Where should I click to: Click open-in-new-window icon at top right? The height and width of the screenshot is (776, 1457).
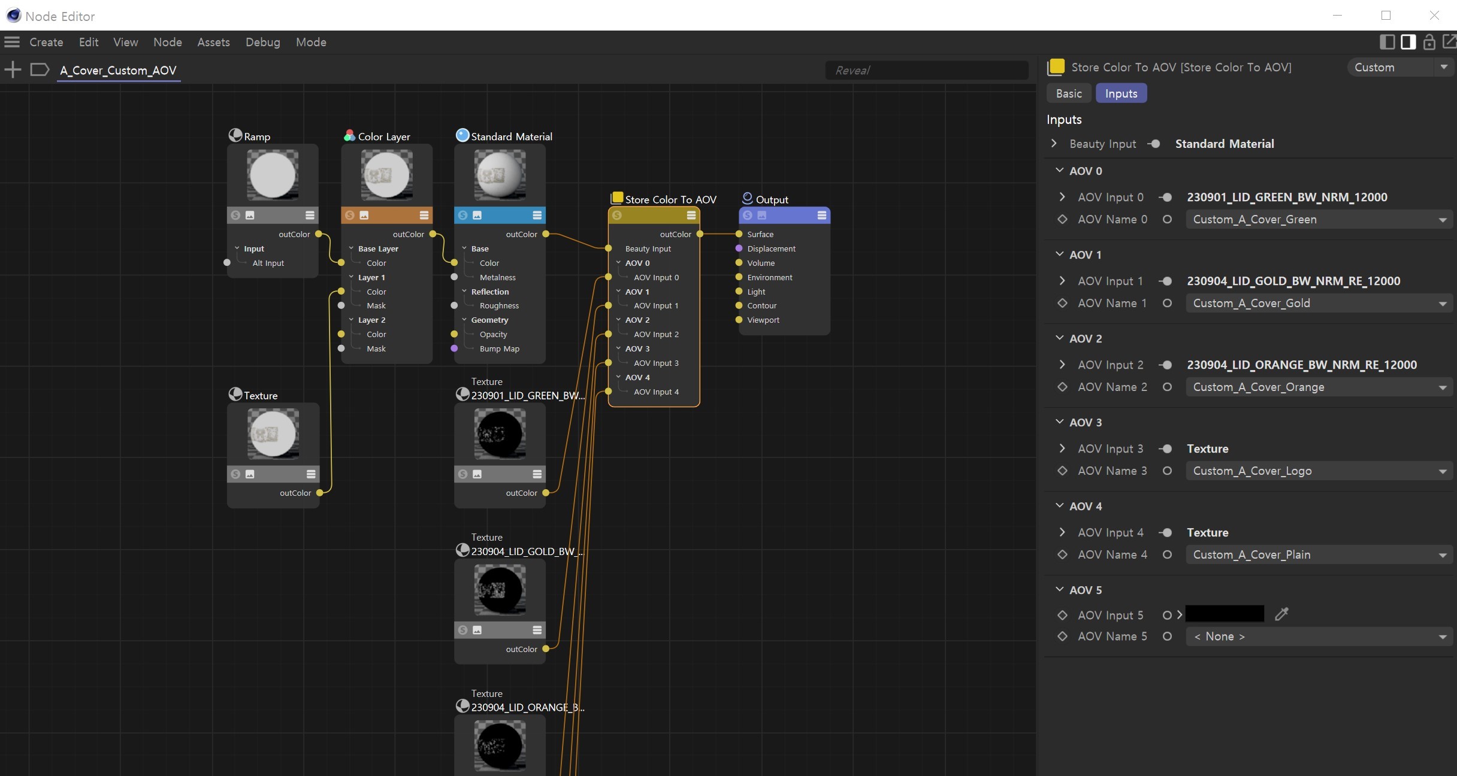click(x=1449, y=42)
